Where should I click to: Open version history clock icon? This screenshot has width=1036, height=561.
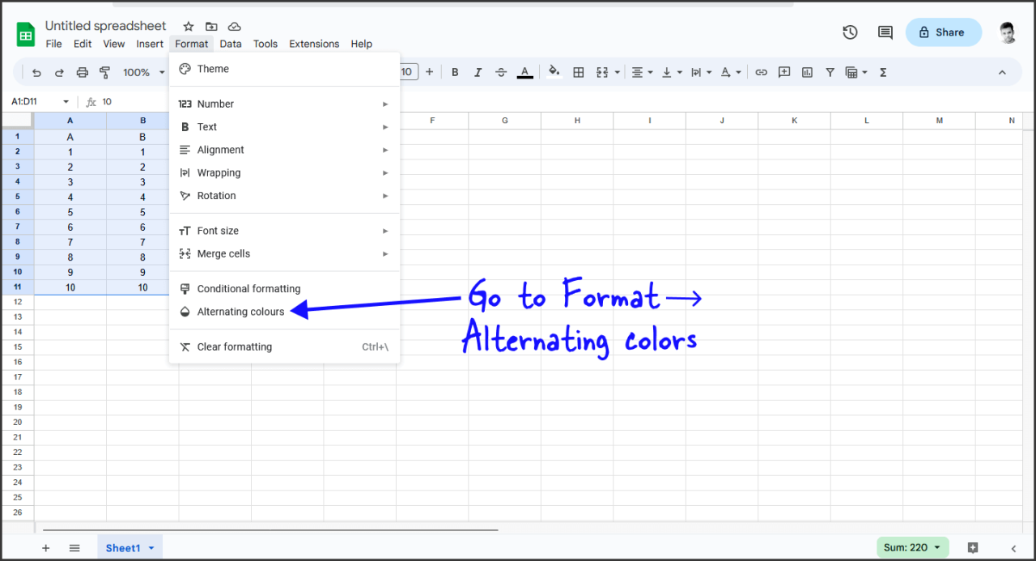850,32
